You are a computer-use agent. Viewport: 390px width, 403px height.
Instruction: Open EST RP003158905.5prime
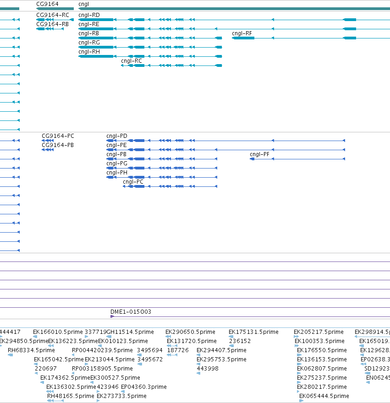coord(102,369)
